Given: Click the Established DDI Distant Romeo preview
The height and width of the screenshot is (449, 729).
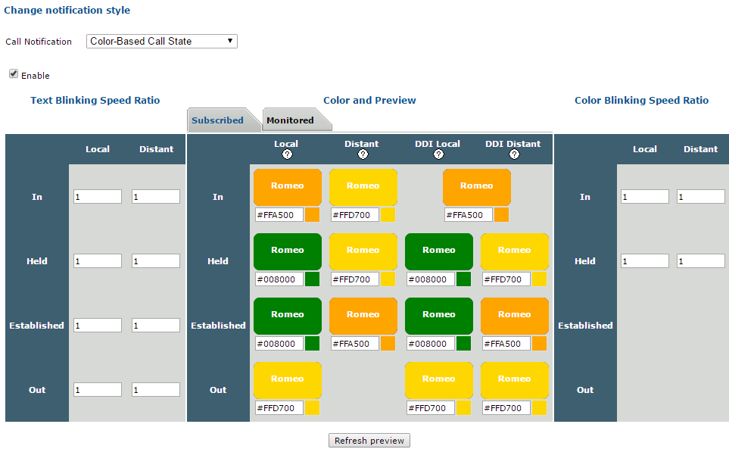Looking at the screenshot, I should click(515, 316).
